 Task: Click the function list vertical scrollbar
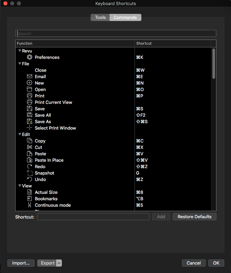pyautogui.click(x=214, y=64)
